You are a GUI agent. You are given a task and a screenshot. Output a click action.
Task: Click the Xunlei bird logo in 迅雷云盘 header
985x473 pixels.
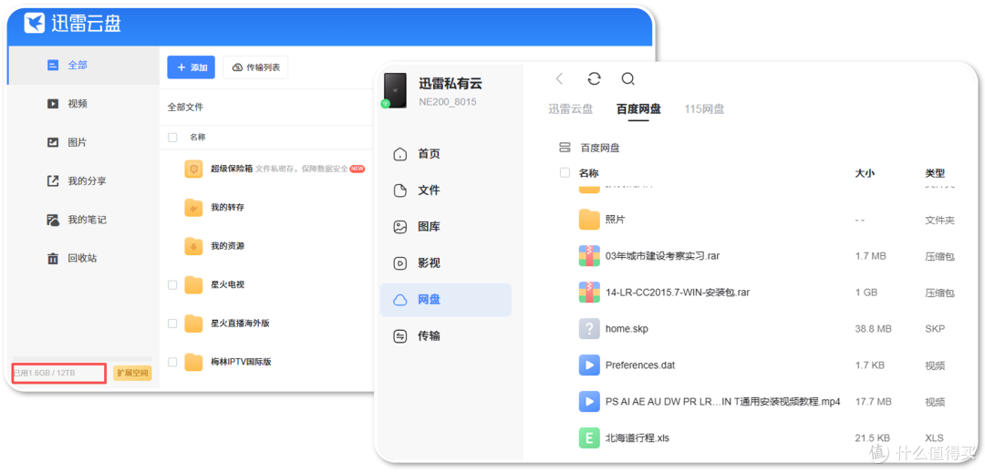[35, 23]
